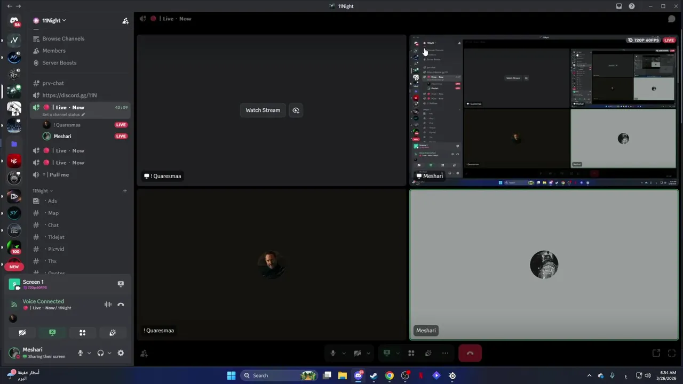Open the 11Night server dropdown menu
The height and width of the screenshot is (384, 683).
click(x=54, y=20)
